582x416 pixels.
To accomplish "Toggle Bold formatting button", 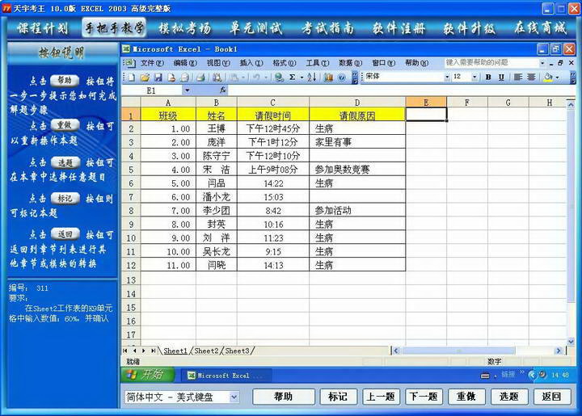I will [x=488, y=77].
